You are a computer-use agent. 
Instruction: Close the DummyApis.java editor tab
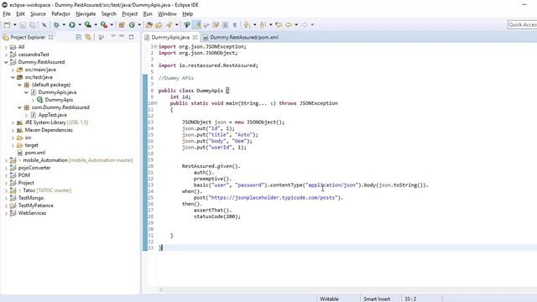[x=195, y=37]
